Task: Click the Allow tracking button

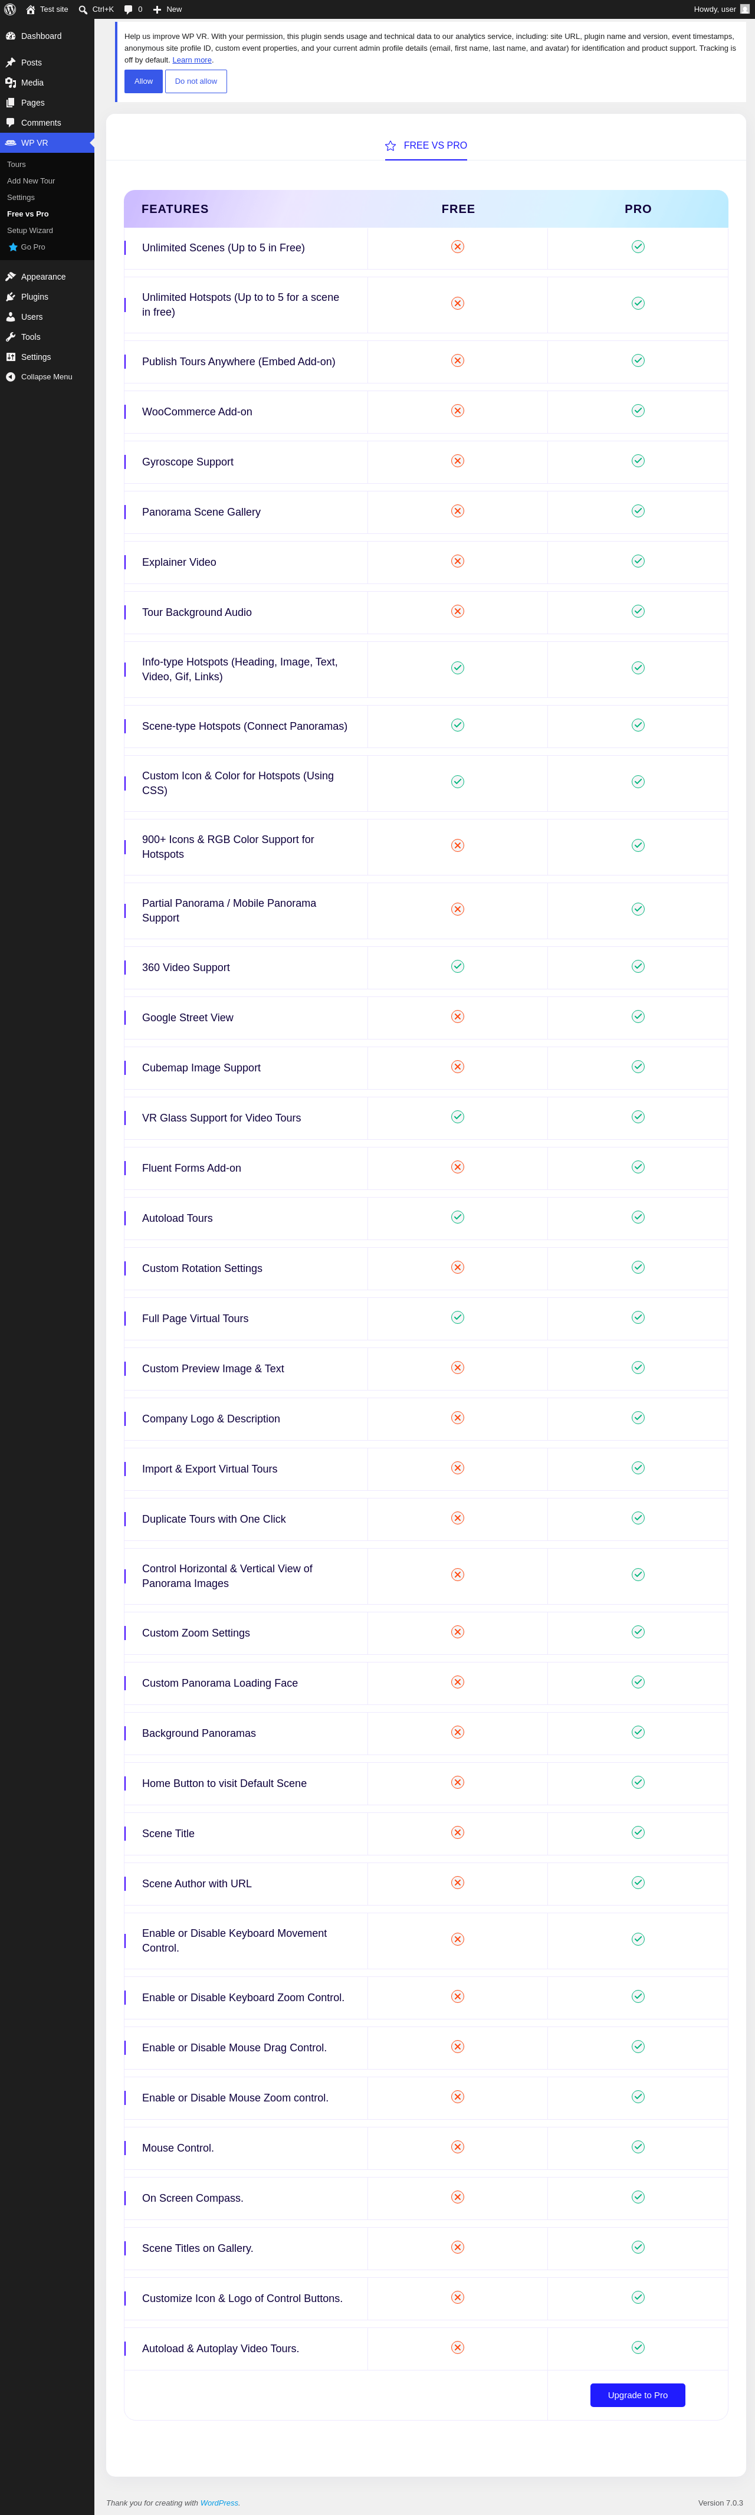Action: coord(143,81)
